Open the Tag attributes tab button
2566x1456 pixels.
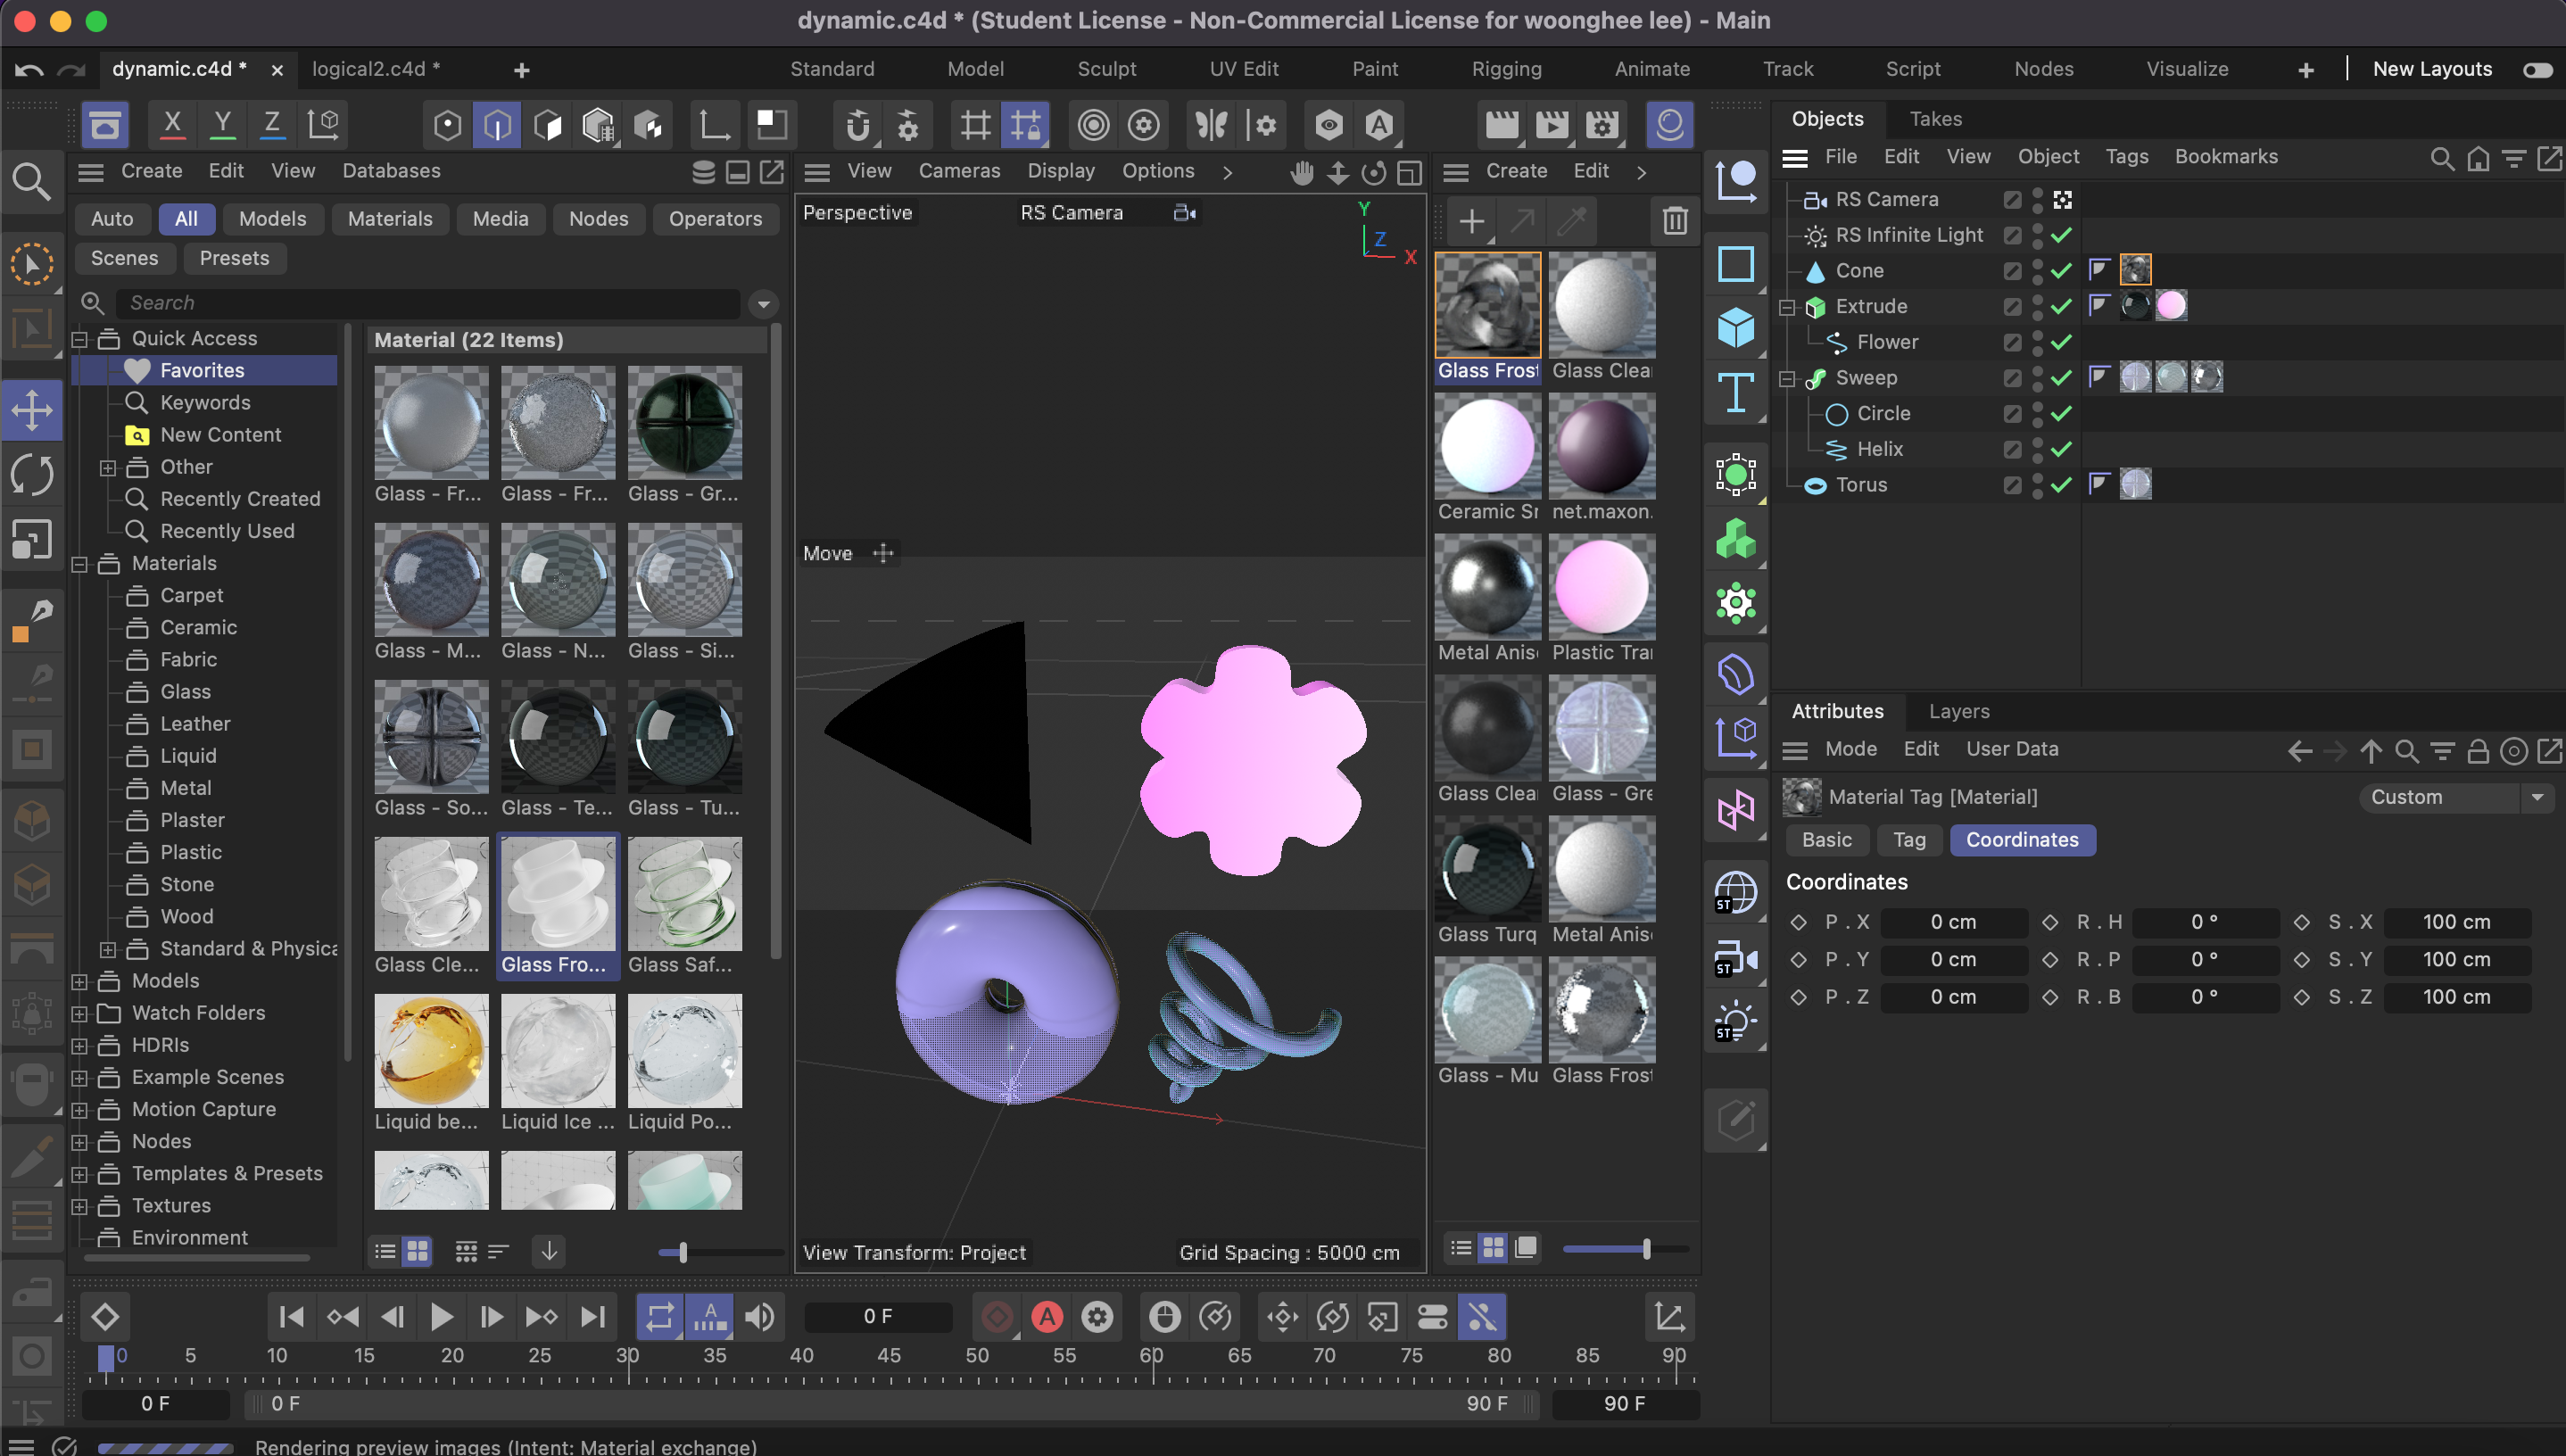[x=1909, y=840]
